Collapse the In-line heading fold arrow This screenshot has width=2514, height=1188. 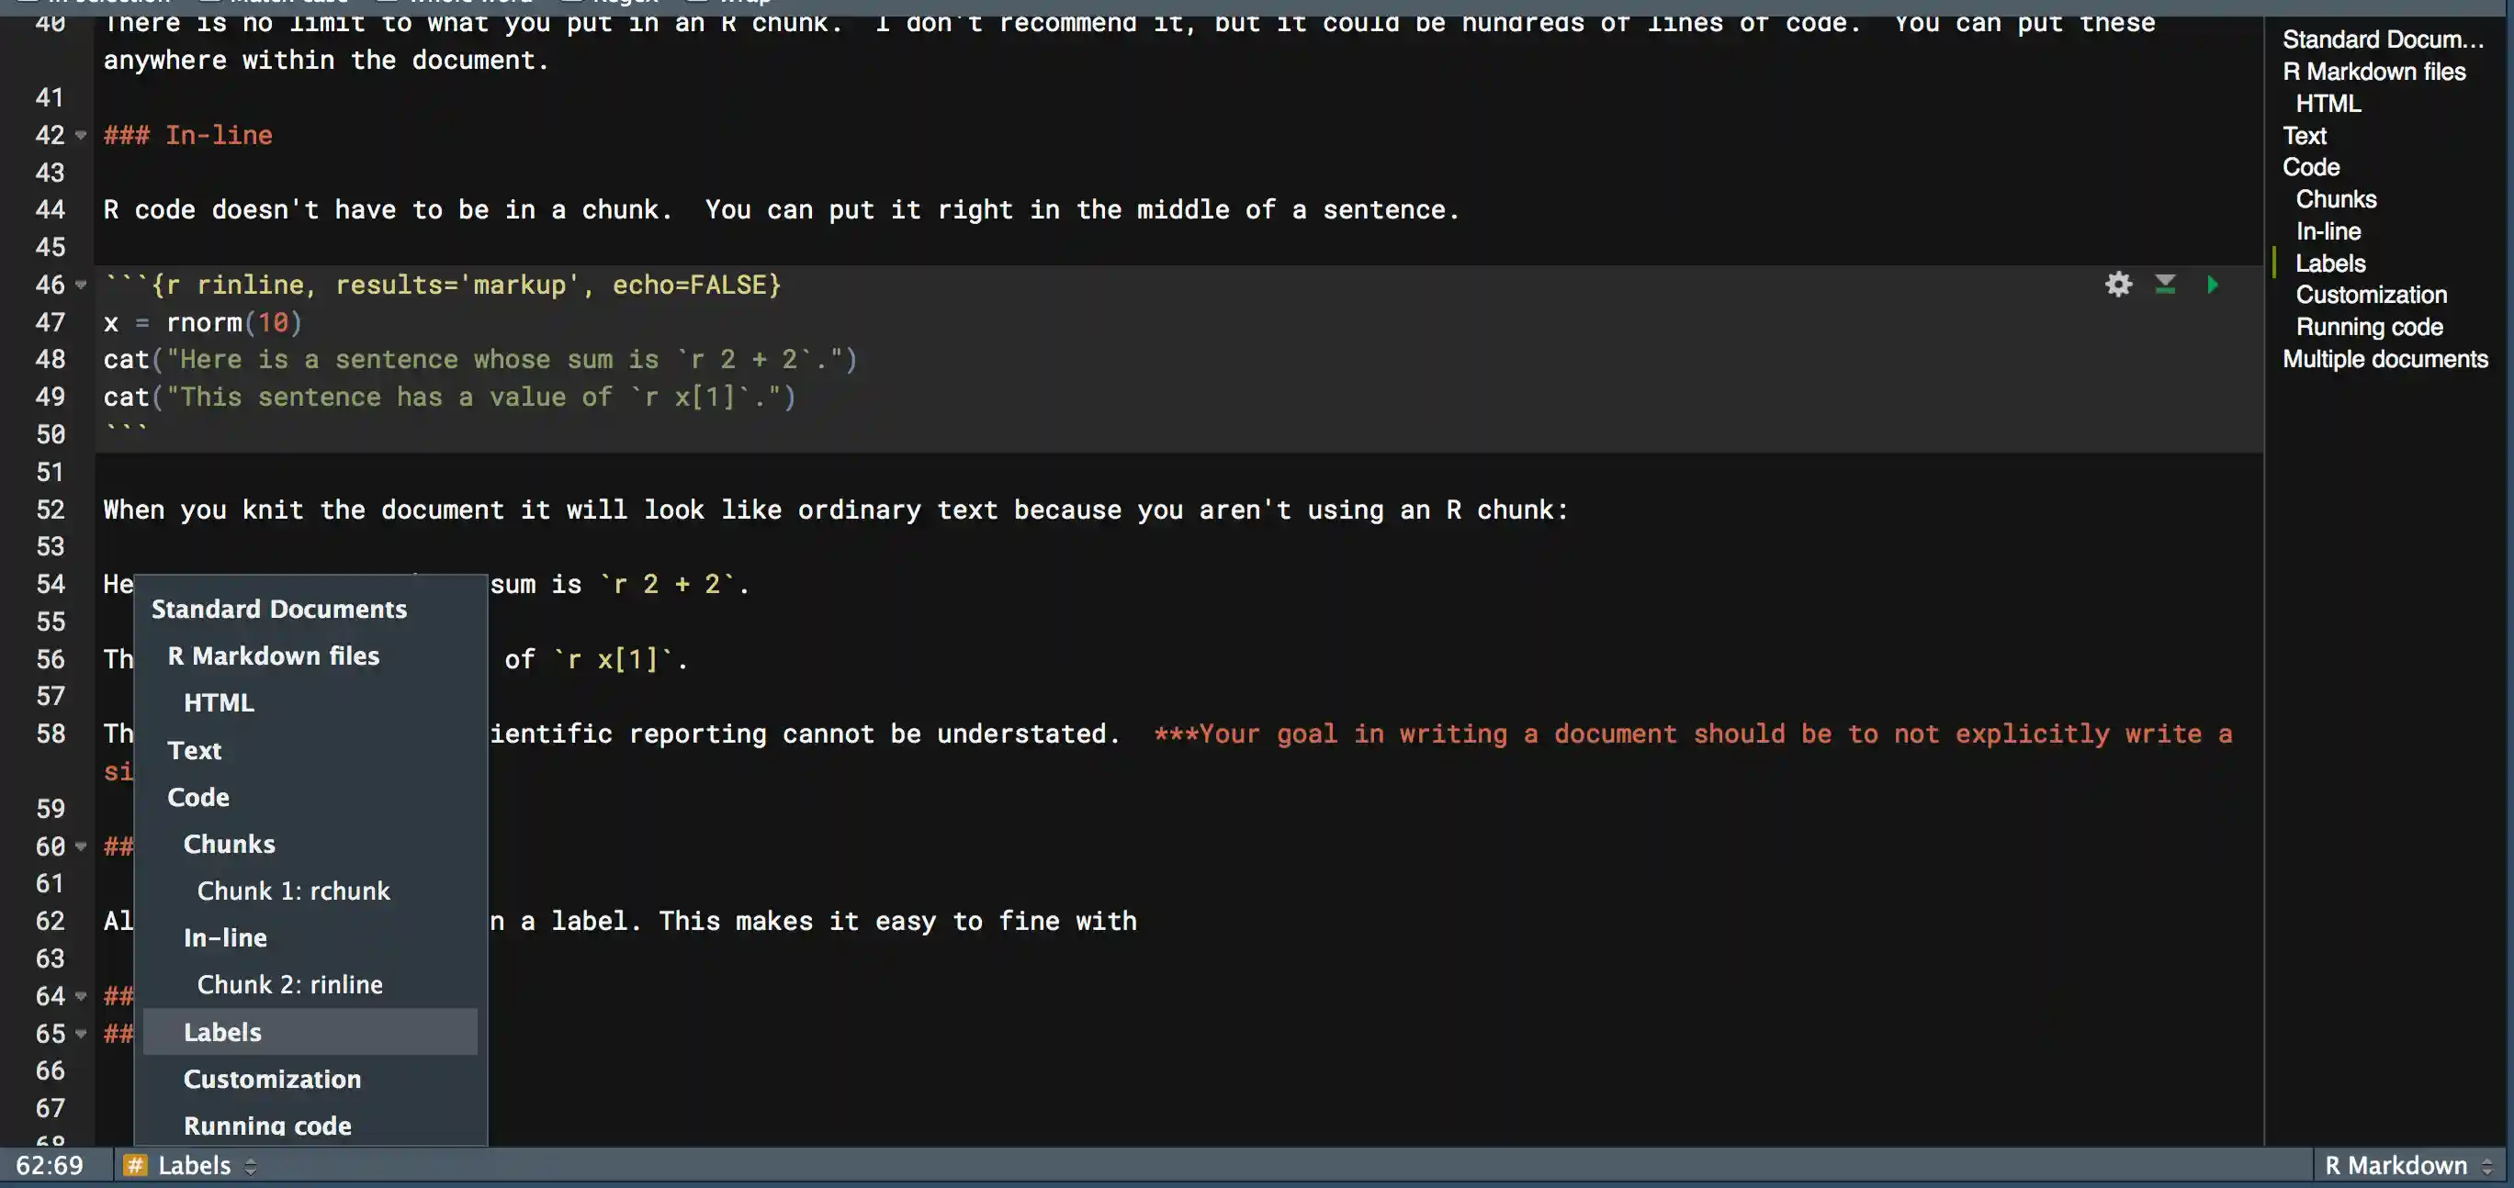(81, 136)
